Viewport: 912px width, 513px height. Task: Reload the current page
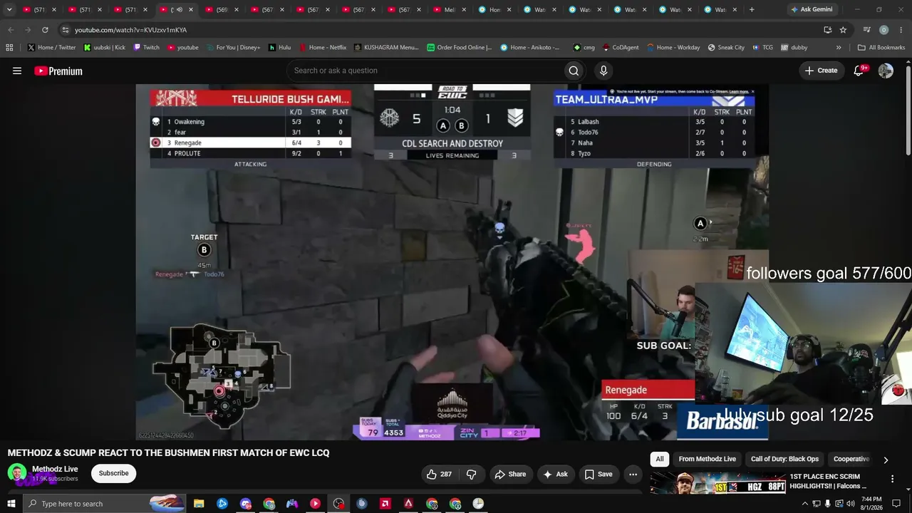click(45, 30)
